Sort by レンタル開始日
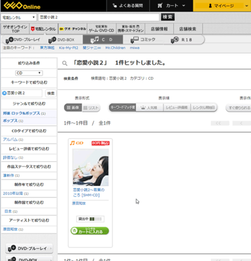This screenshot has width=251, height=261. click(x=204, y=108)
